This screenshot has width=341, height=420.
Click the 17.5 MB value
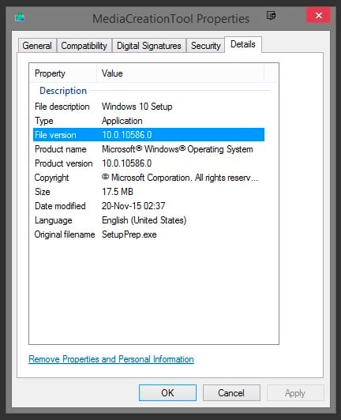(x=118, y=192)
